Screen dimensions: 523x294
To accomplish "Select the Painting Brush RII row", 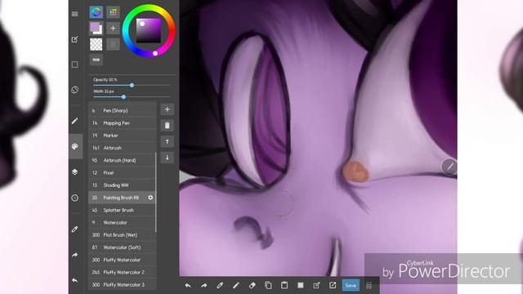I will 123,198.
